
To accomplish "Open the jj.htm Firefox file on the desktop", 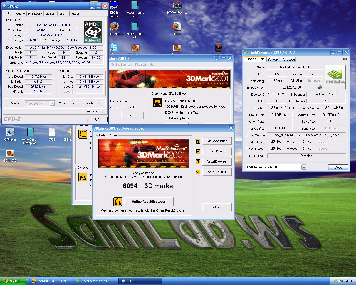I will (x=177, y=27).
